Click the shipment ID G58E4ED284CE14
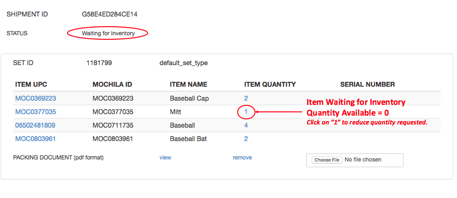Screen dimensions: 457x198 pyautogui.click(x=110, y=15)
